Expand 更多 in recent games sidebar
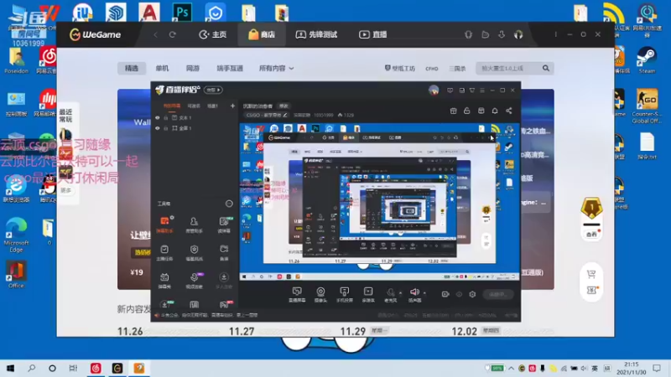 pos(65,190)
